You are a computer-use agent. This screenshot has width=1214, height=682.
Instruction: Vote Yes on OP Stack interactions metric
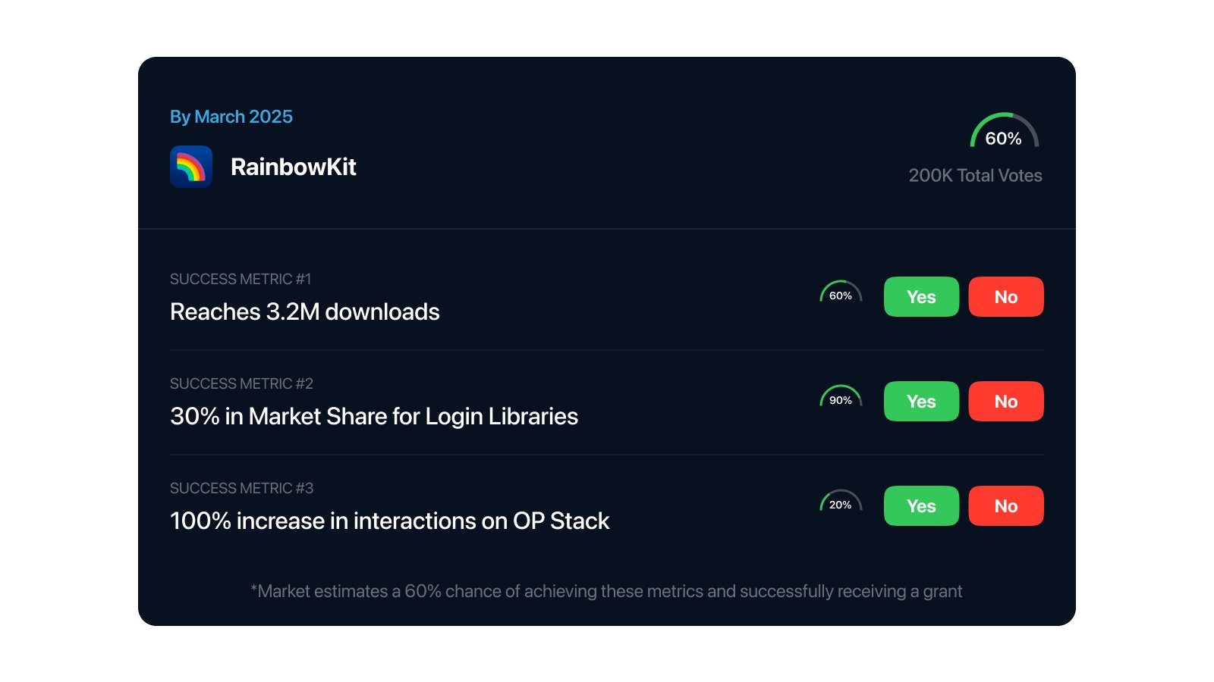pos(921,506)
